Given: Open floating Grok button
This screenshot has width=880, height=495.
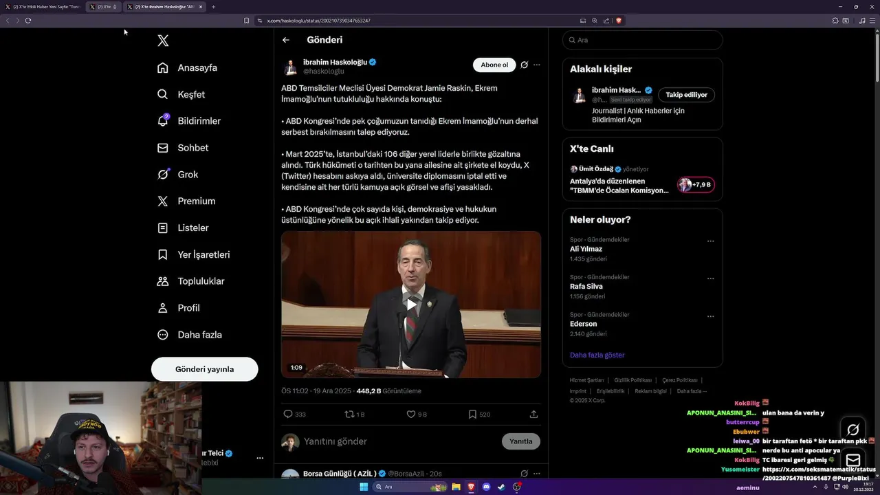Looking at the screenshot, I should pos(853,430).
